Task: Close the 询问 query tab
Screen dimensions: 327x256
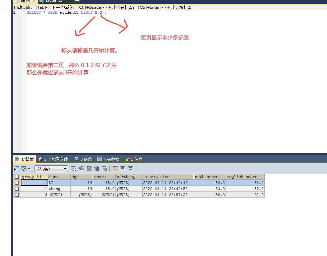Action: point(34,1)
